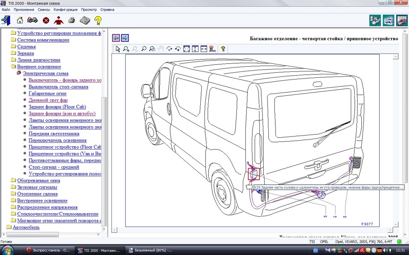Click the fit-to-window diagram icon
The height and width of the screenshot is (255, 409).
(x=187, y=49)
